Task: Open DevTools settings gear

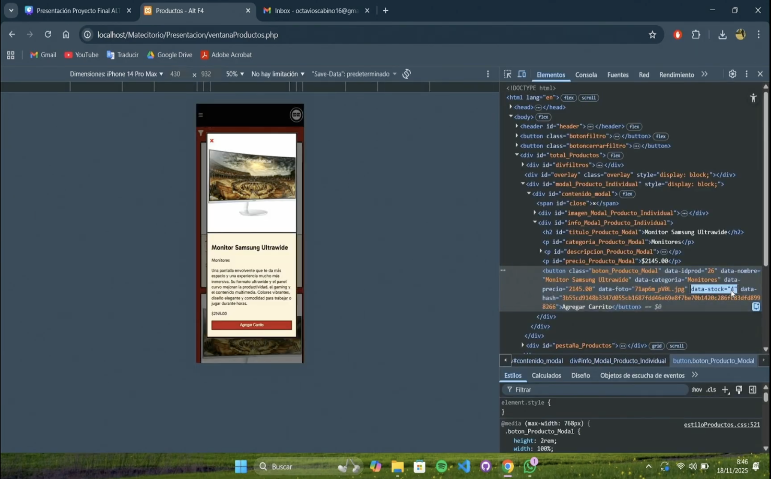Action: click(732, 74)
